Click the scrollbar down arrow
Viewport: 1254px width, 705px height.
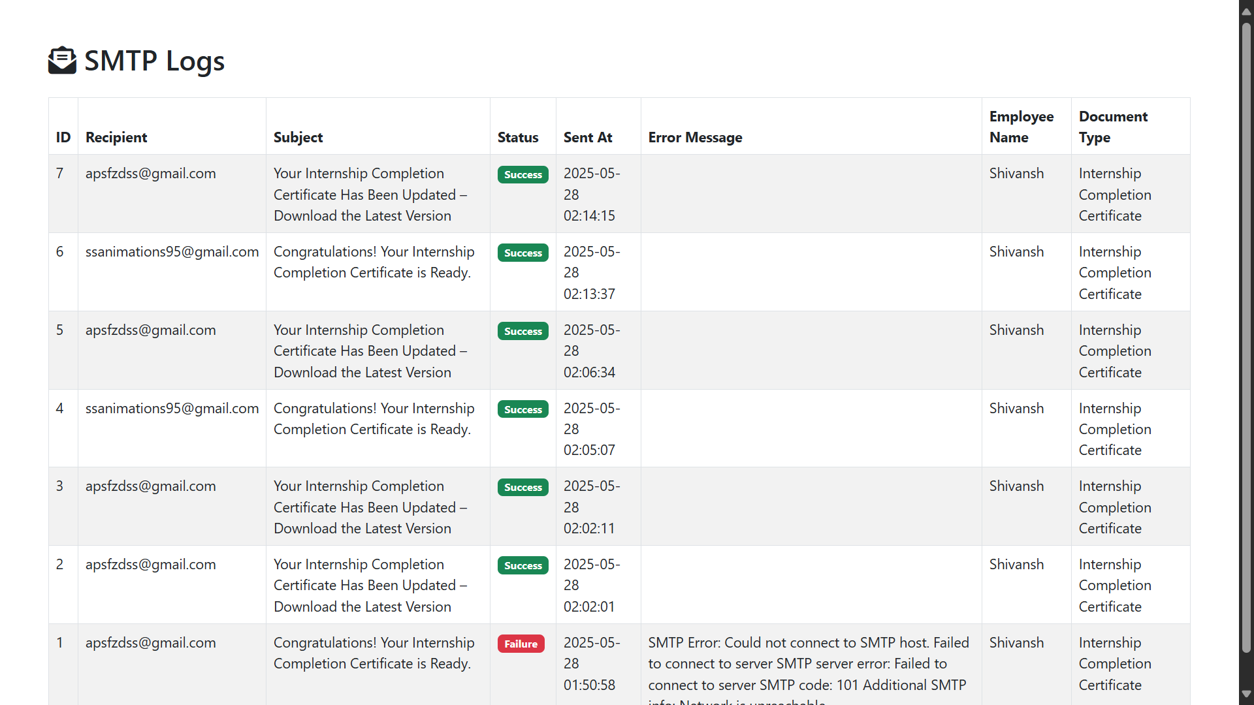pos(1246,694)
